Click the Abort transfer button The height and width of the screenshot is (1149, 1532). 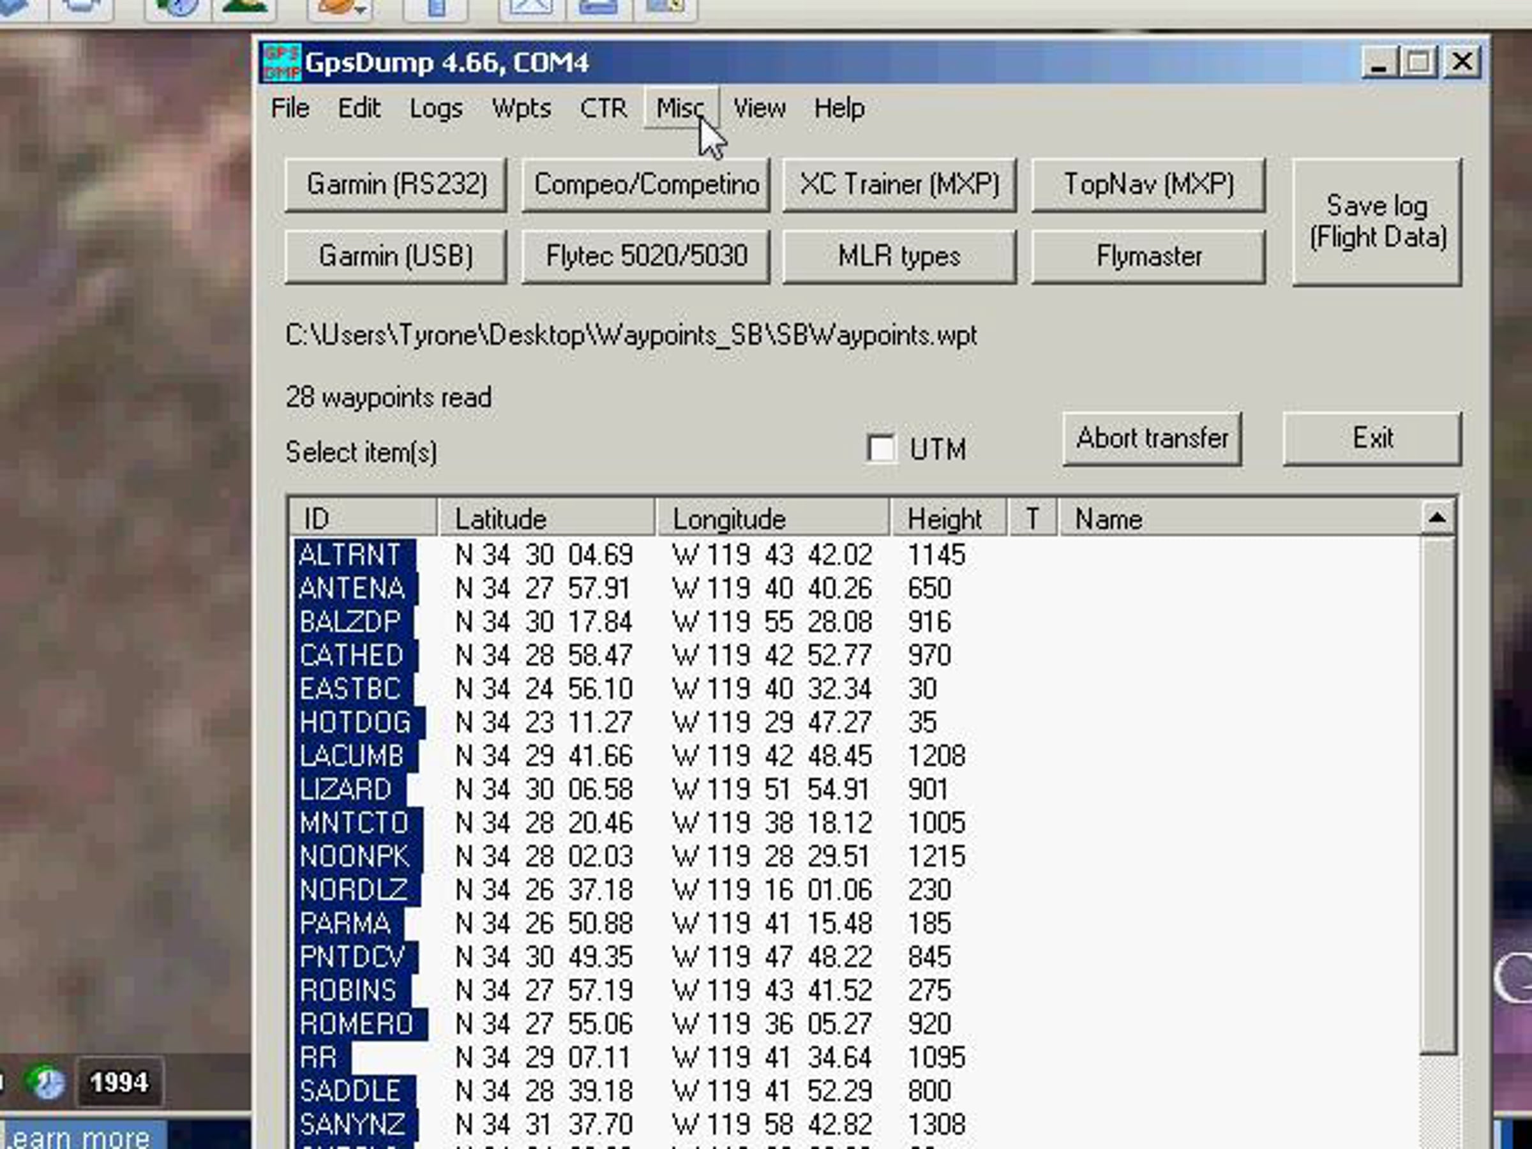click(1152, 439)
